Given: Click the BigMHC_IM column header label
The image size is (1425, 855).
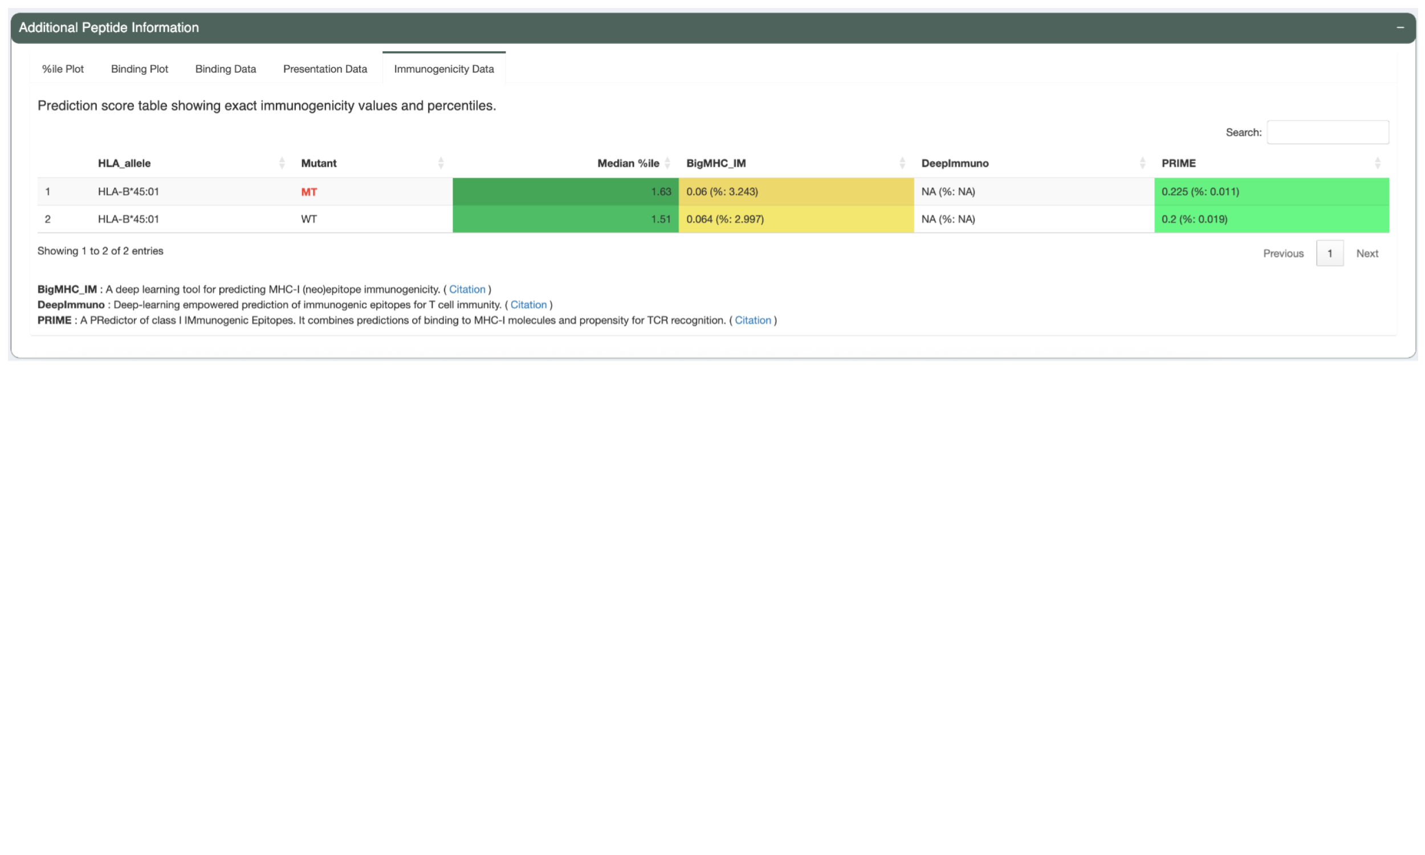Looking at the screenshot, I should tap(715, 164).
